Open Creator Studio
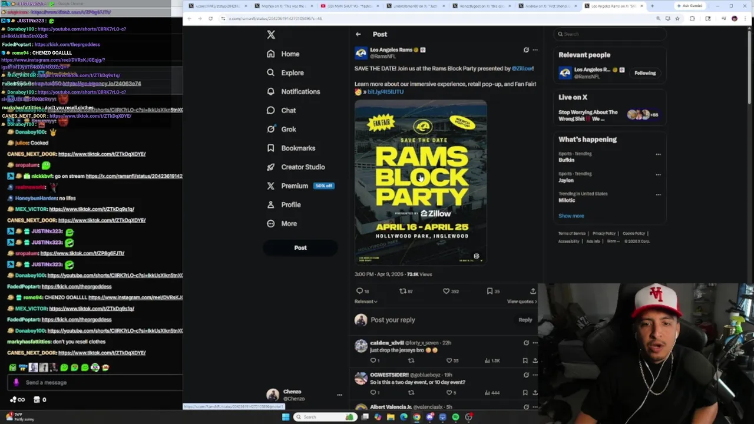Screen dimensions: 754x424 pos(296,167)
